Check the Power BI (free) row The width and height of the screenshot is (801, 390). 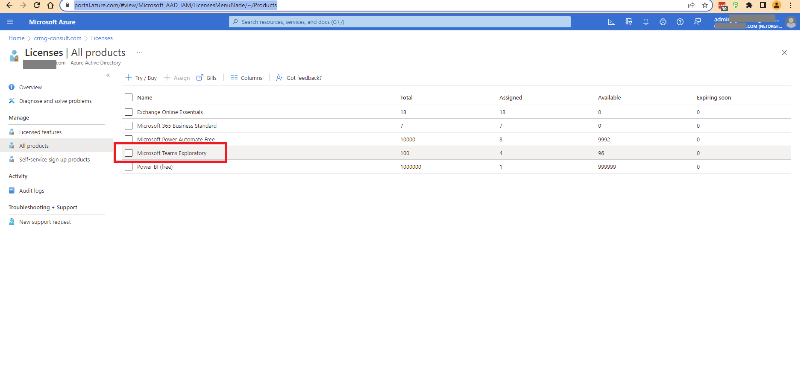(x=129, y=167)
